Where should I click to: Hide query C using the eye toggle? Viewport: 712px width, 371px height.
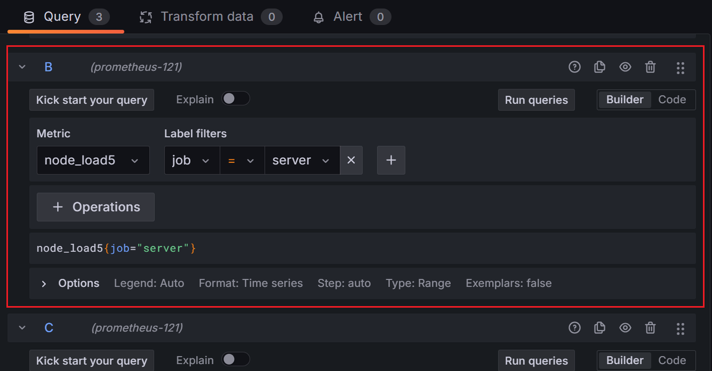point(625,328)
